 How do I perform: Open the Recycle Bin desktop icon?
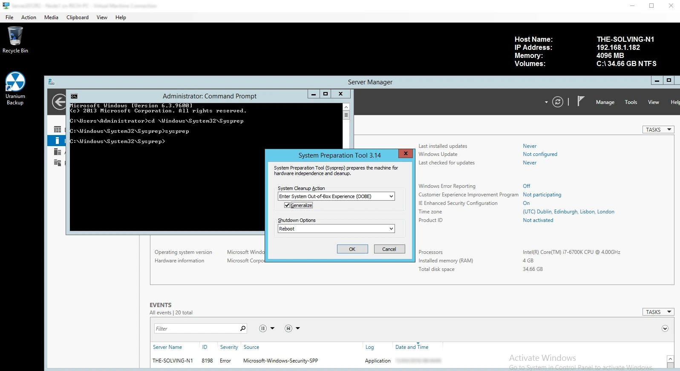[15, 40]
